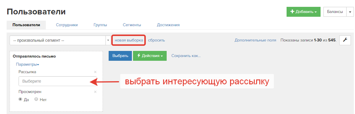Click the новая выборка link
Image resolution: width=355 pixels, height=114 pixels.
tap(129, 40)
